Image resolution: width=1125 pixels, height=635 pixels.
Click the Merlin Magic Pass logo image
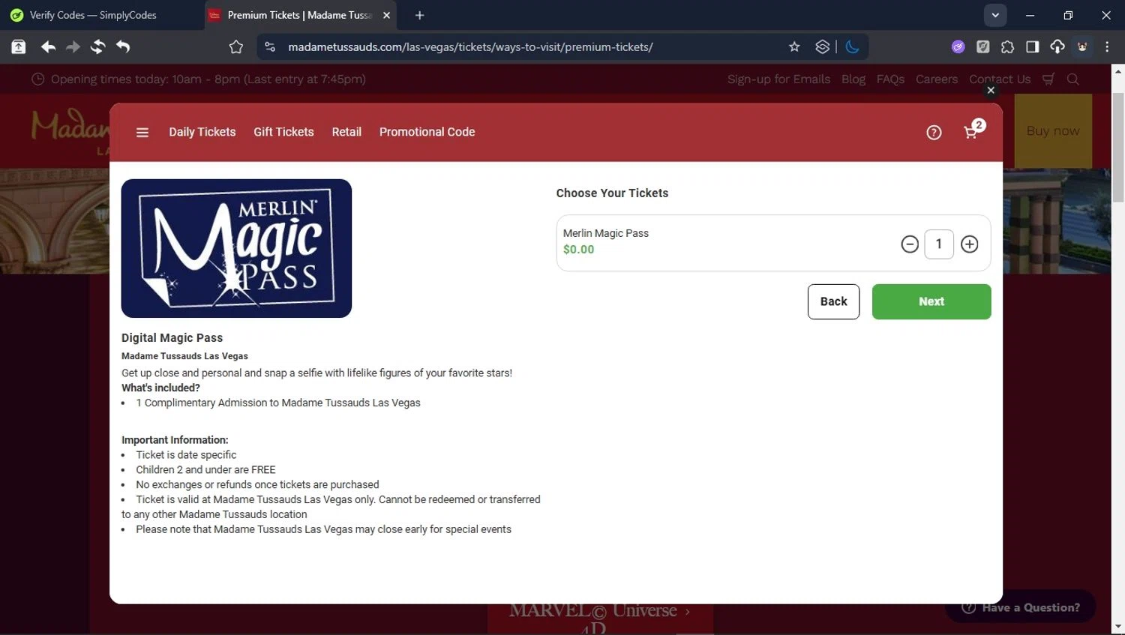pyautogui.click(x=236, y=248)
